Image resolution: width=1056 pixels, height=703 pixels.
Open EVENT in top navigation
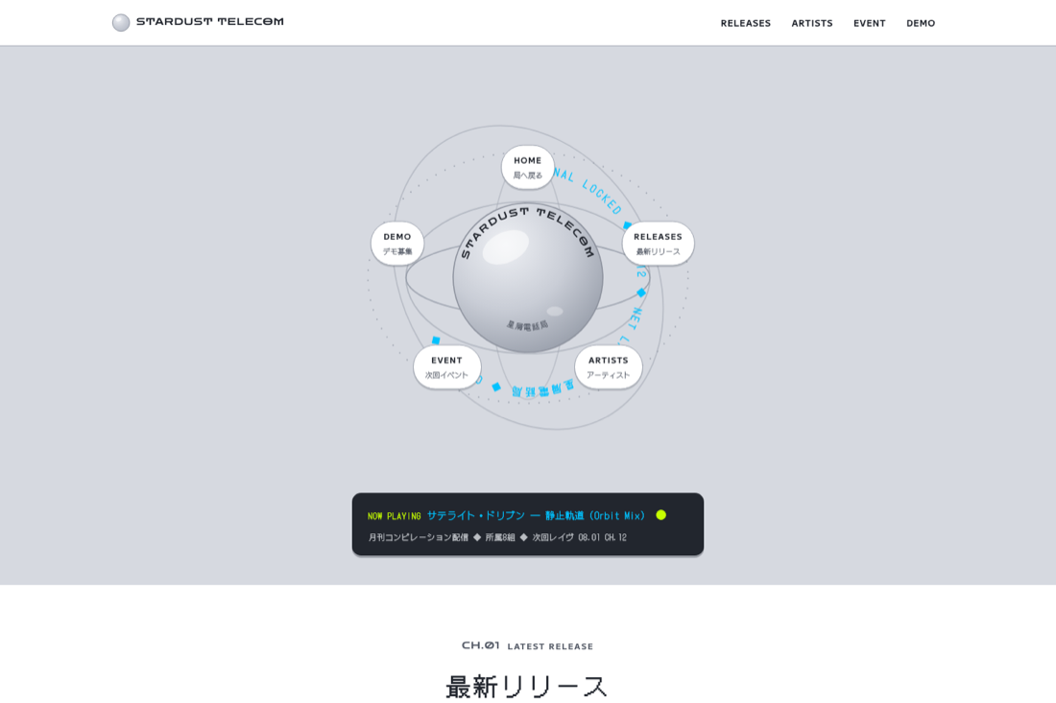click(x=869, y=23)
